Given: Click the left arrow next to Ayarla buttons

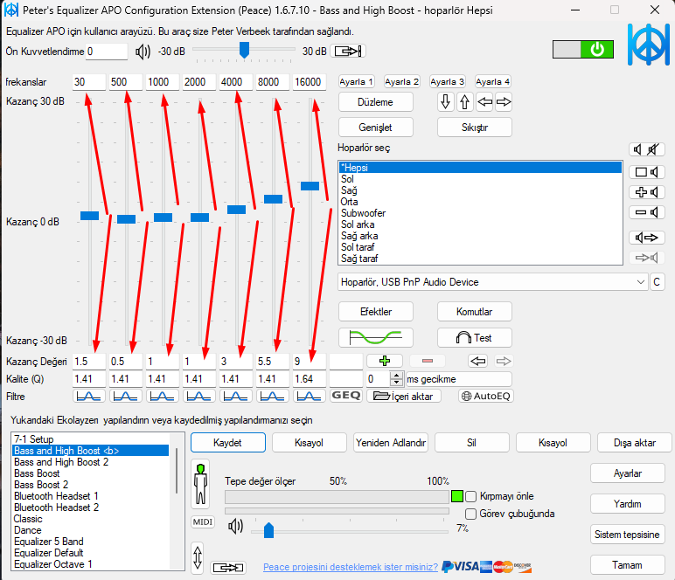Looking at the screenshot, I should point(484,102).
